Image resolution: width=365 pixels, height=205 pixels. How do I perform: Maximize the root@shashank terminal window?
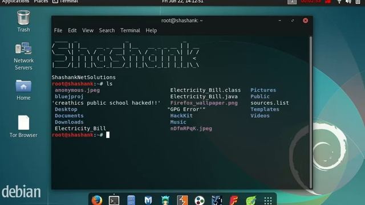293,20
